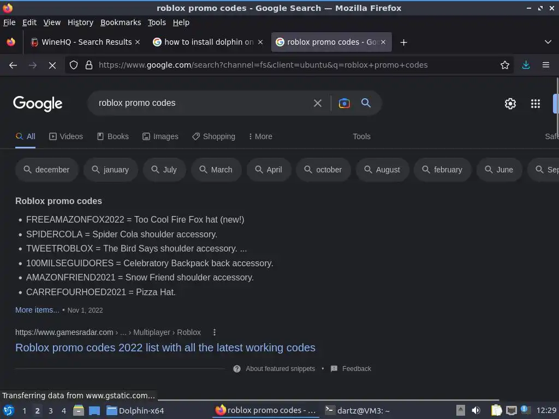Clear the Google search box
This screenshot has width=559, height=419.
pos(318,103)
